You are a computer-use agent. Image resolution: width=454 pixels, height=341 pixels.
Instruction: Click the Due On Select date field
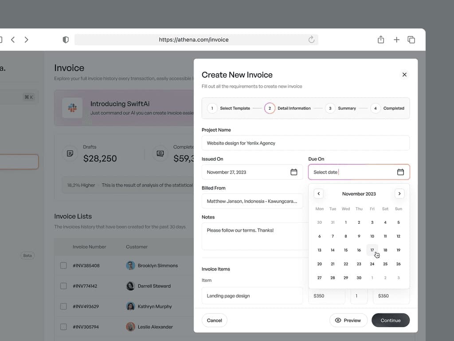point(359,172)
